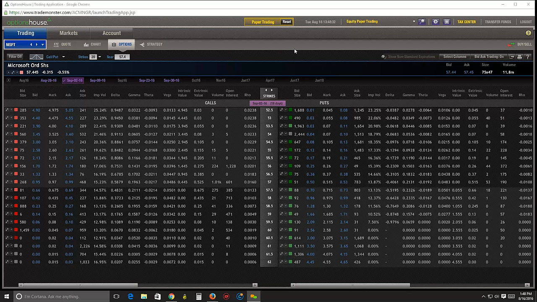The image size is (537, 302).
Task: Switch to Trading main tab
Action: pyautogui.click(x=26, y=33)
